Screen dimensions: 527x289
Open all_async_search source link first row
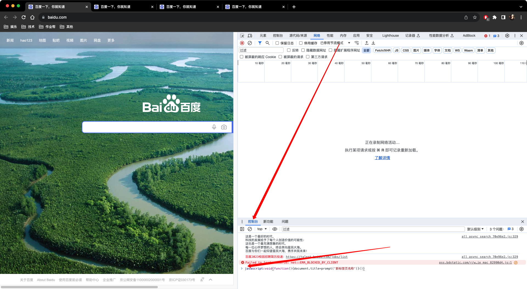[490, 236]
